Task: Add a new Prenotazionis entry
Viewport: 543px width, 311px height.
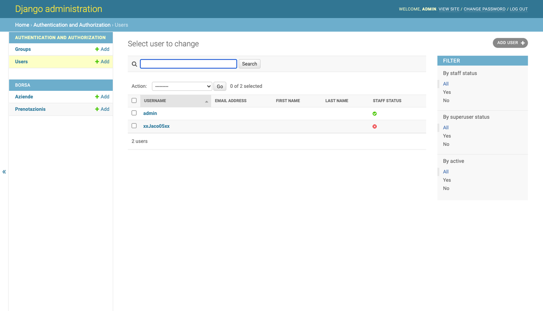Action: click(102, 109)
